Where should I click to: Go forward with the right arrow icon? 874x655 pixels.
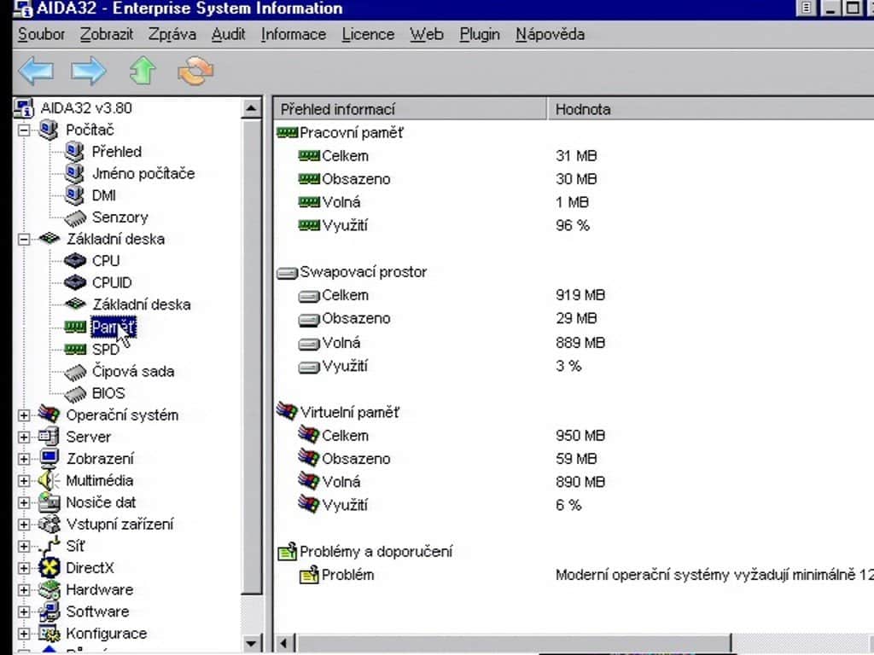pyautogui.click(x=89, y=72)
